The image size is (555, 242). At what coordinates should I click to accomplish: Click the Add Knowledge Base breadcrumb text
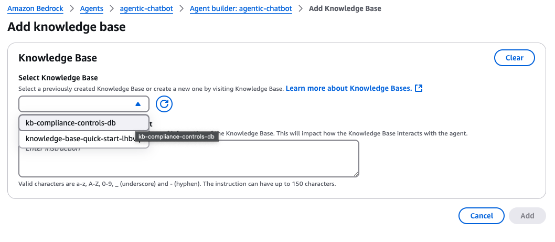point(345,8)
